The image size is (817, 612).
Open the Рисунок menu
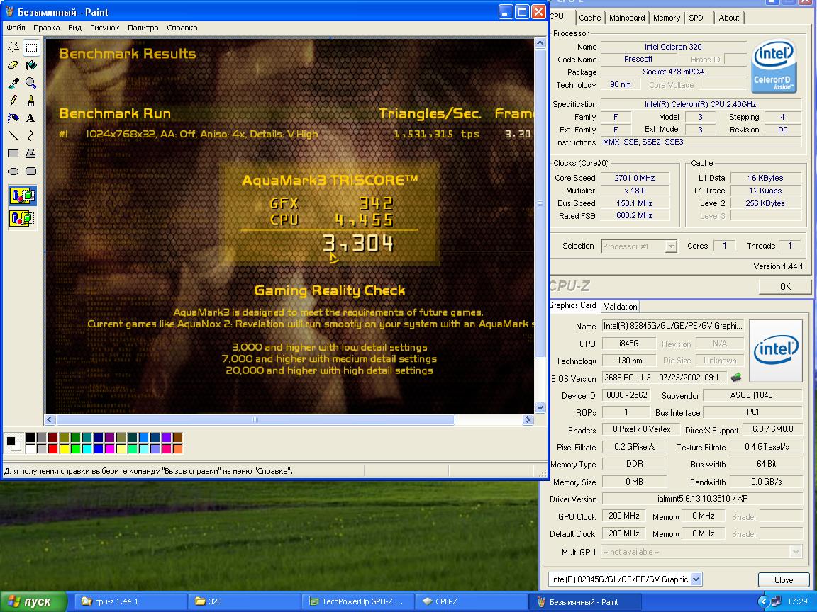(104, 28)
